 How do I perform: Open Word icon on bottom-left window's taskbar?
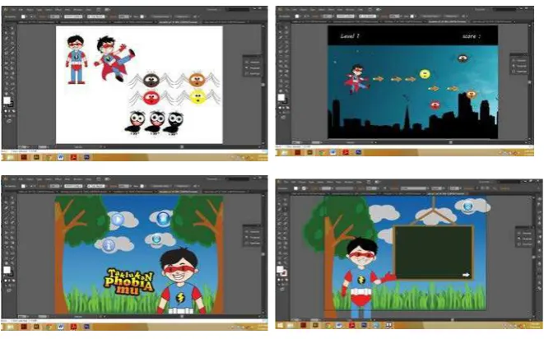[x=61, y=327]
